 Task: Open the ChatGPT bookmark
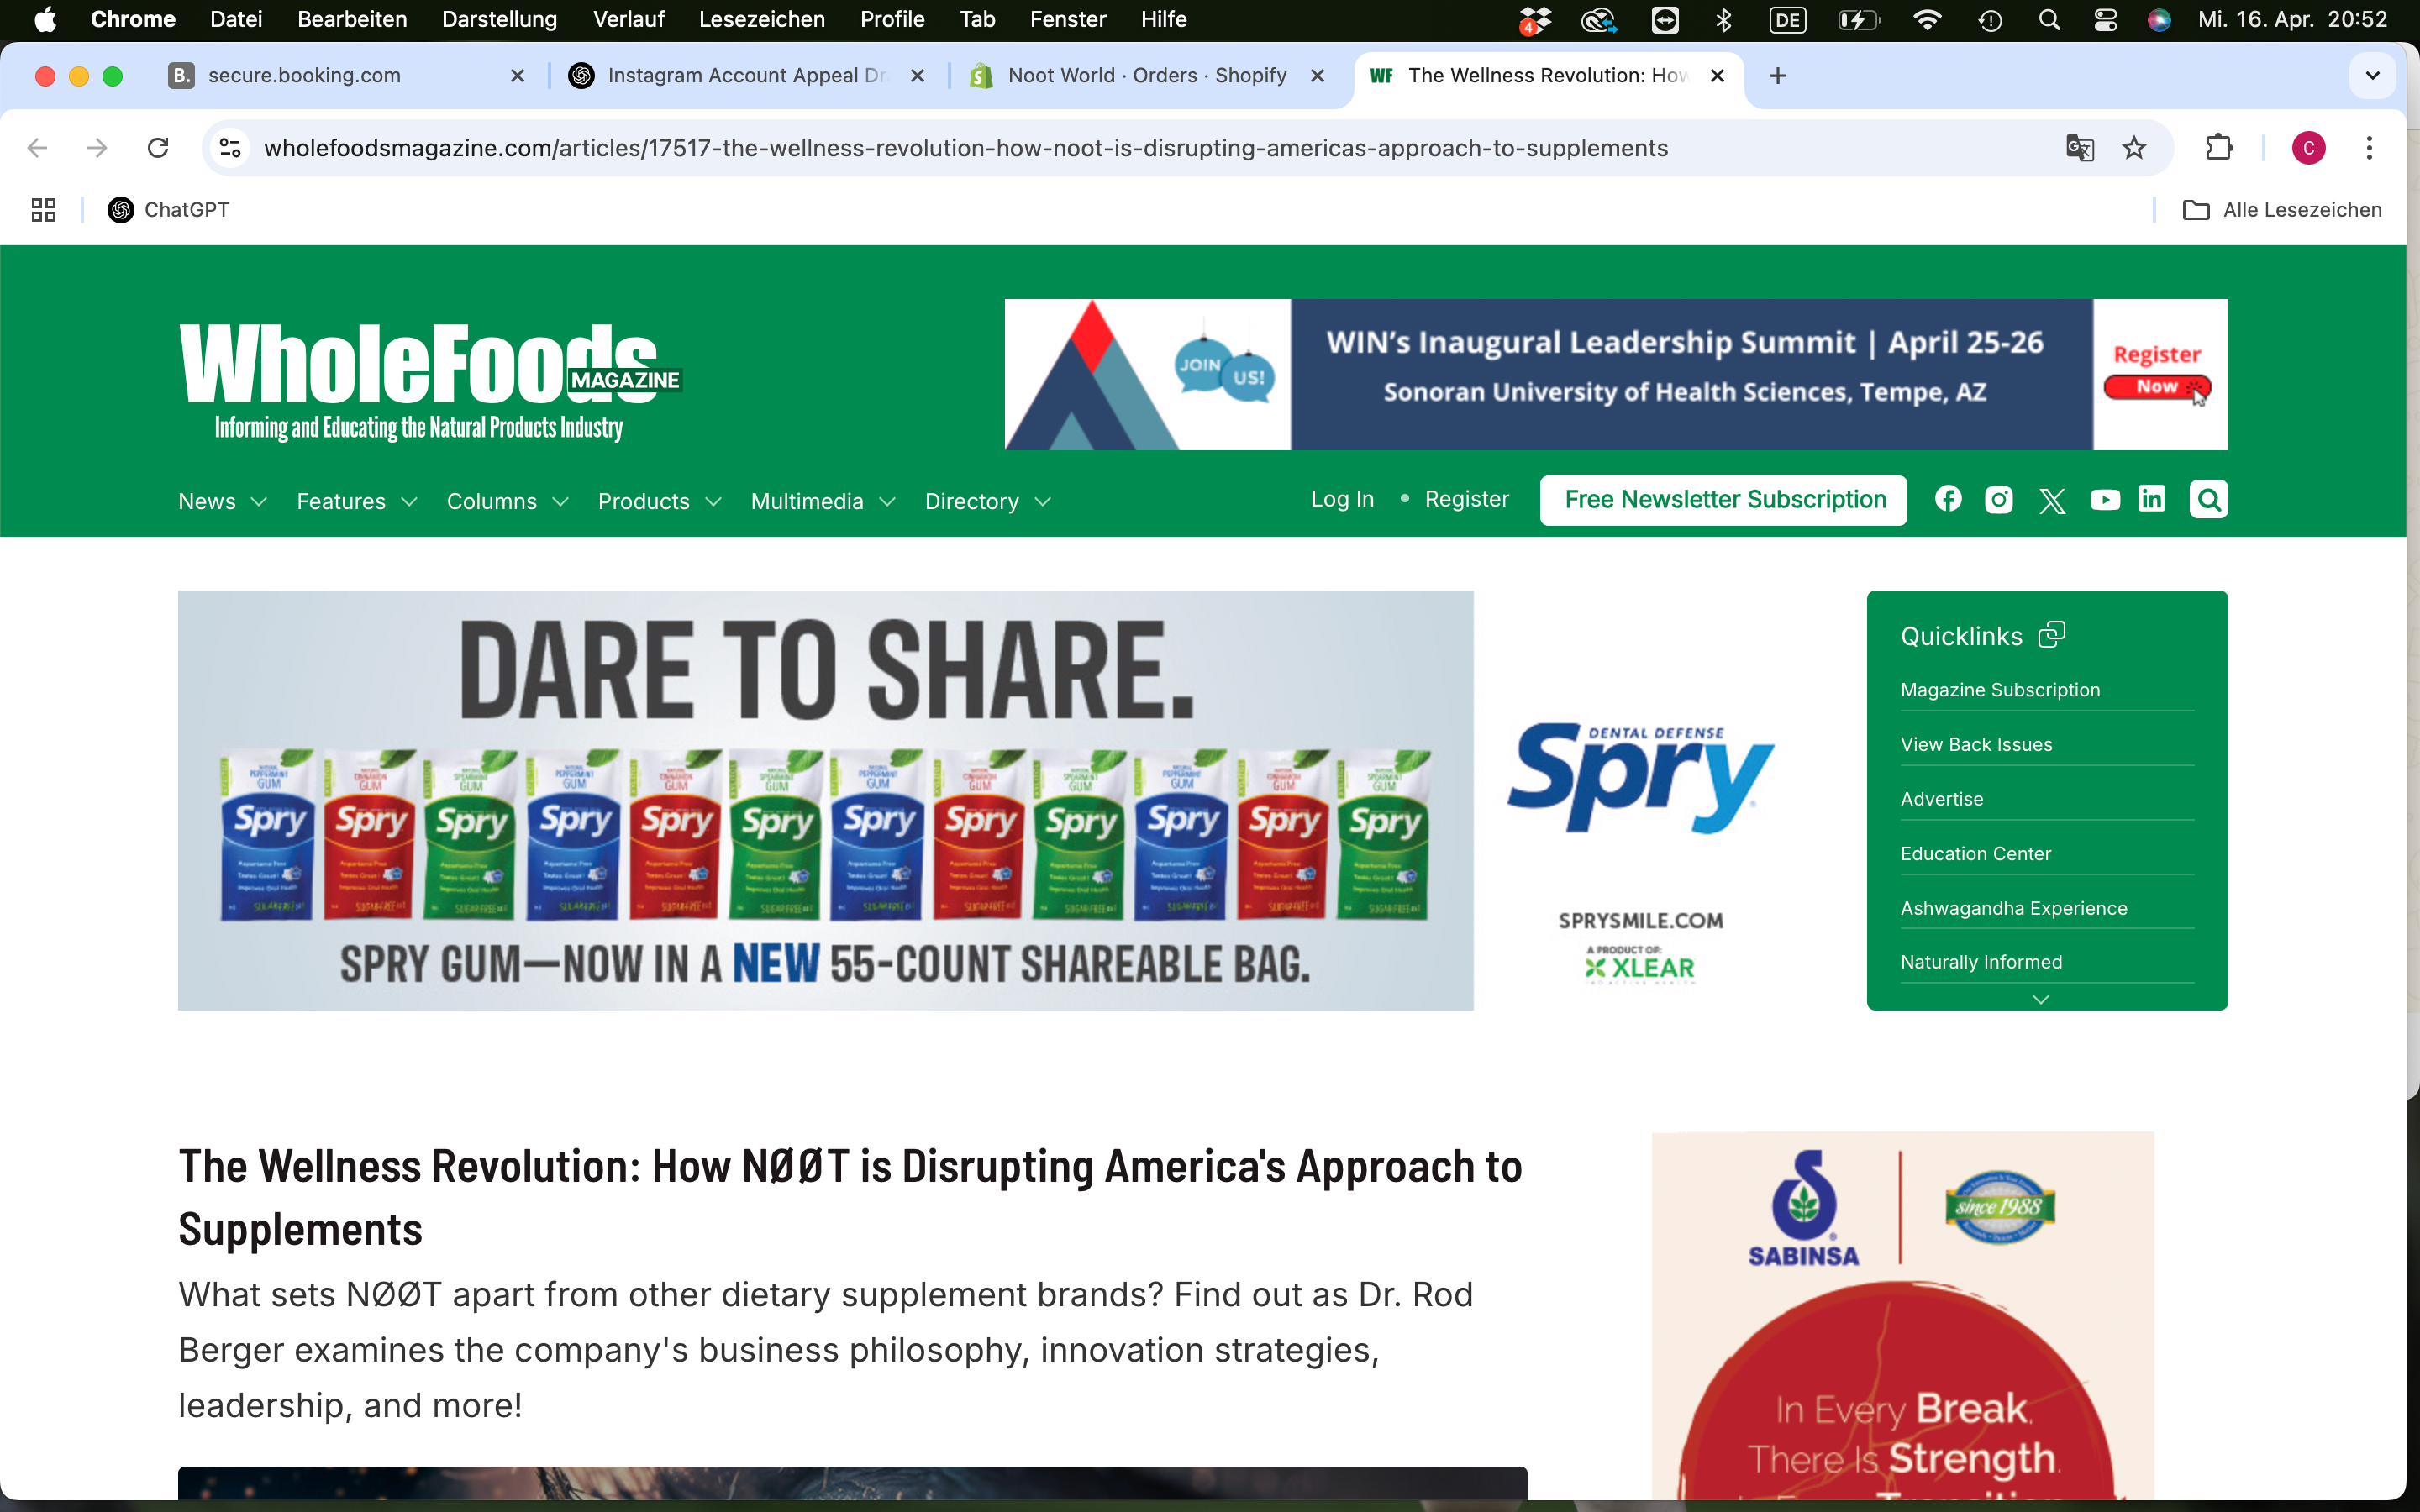coord(168,210)
